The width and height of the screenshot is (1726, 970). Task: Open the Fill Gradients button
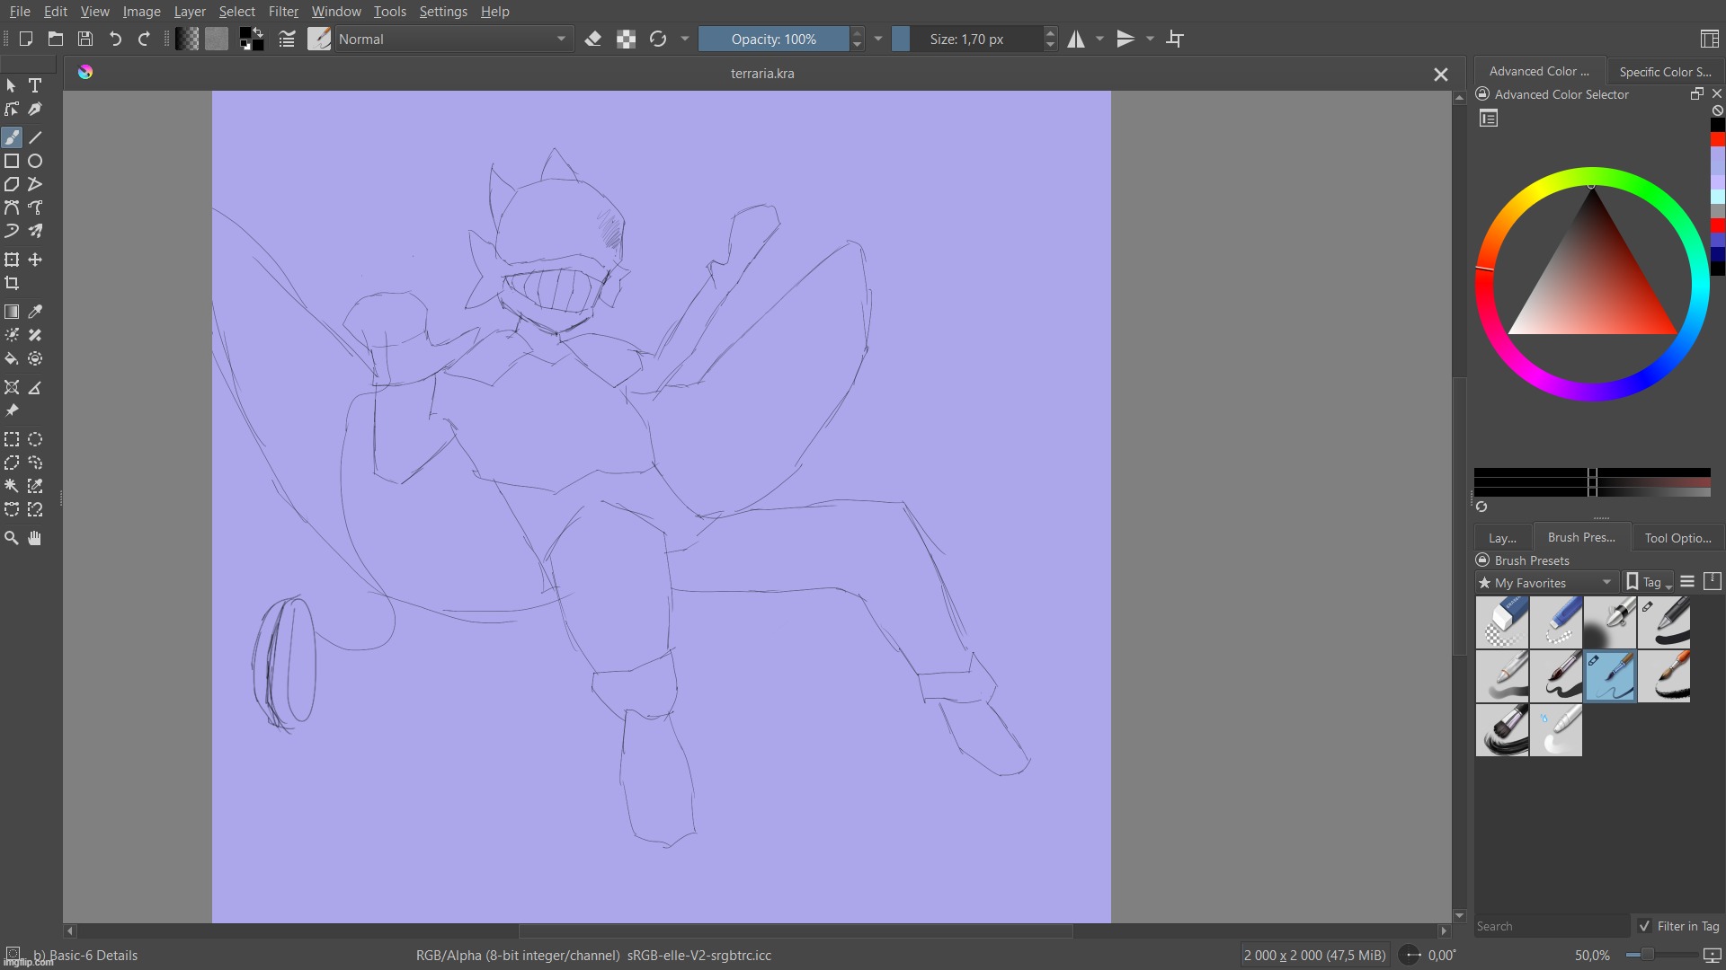click(x=187, y=39)
